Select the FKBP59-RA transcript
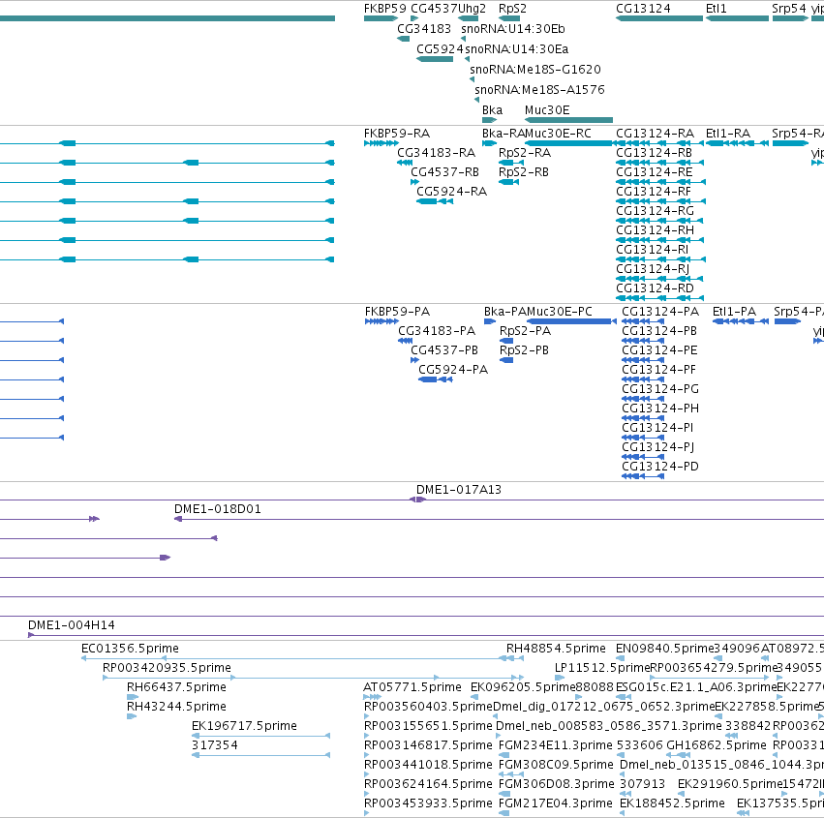824x818 pixels. pos(381,143)
